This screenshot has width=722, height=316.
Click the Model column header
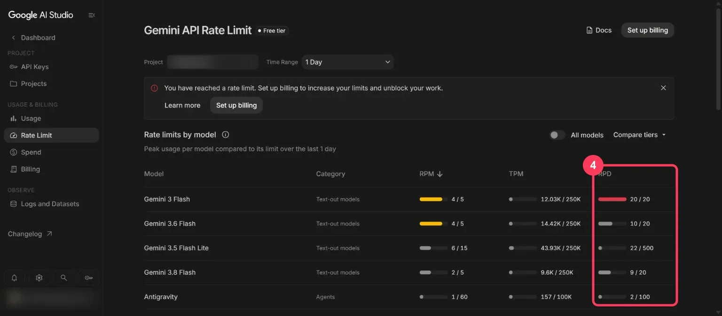point(154,174)
